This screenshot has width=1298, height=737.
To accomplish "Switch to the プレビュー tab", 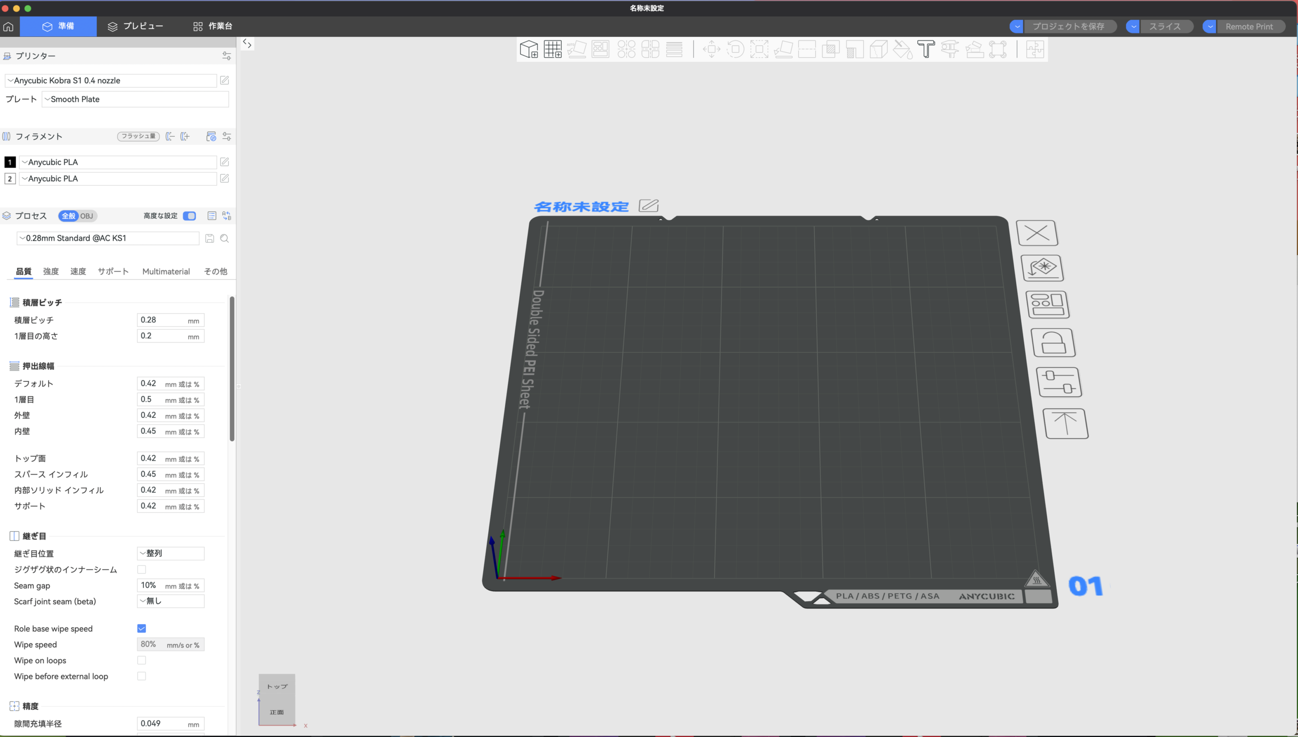I will coord(135,26).
